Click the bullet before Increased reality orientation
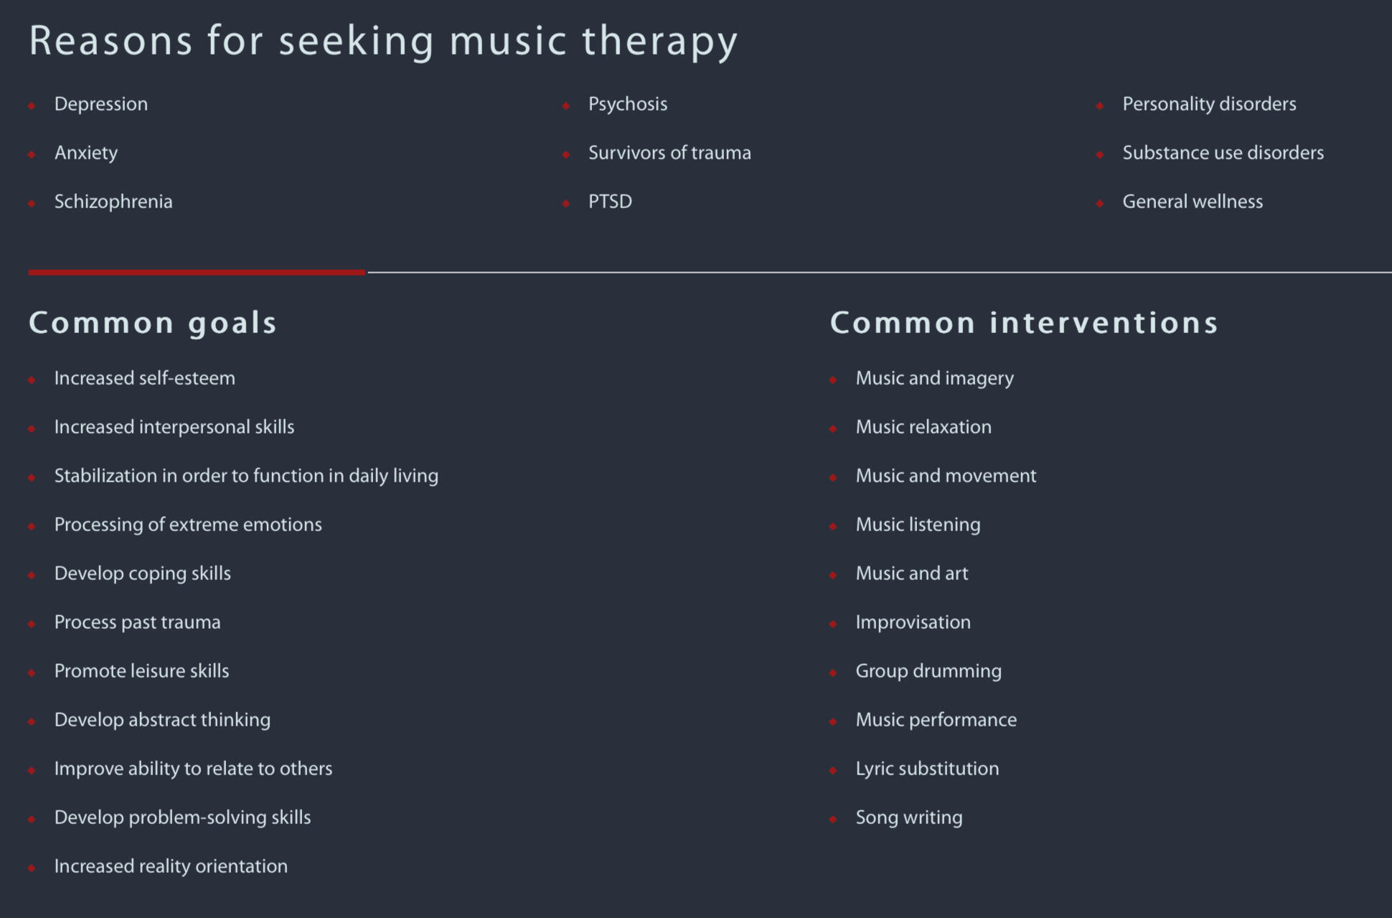 [32, 868]
